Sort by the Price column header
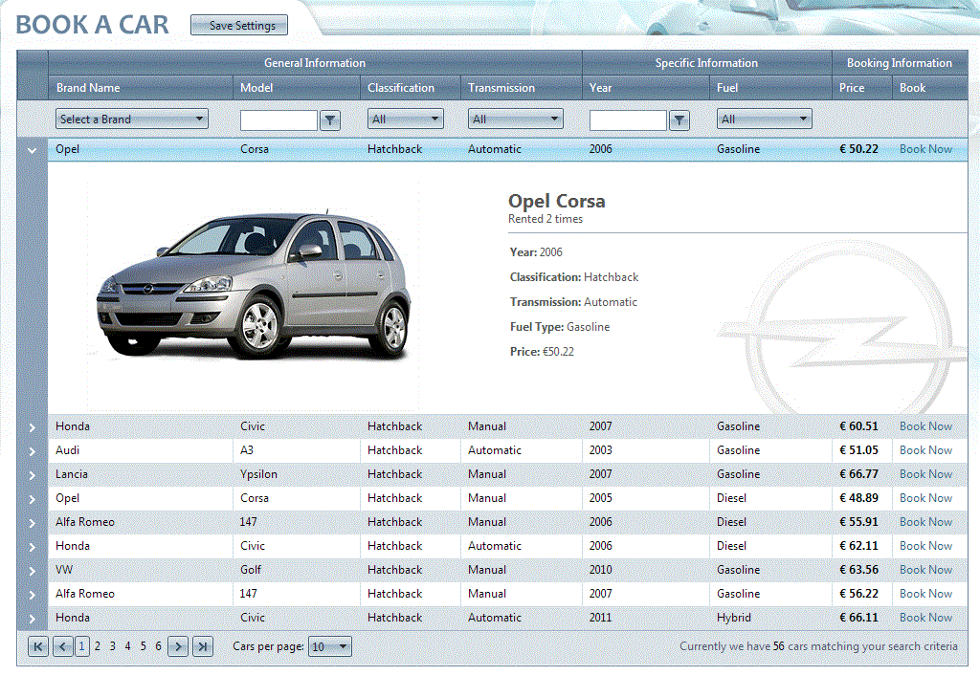Viewport: 980px width, 676px height. pyautogui.click(x=852, y=88)
